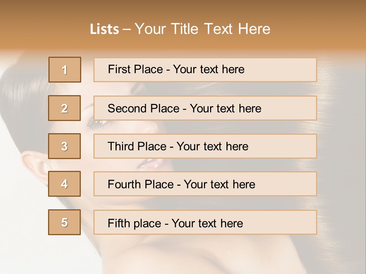
Task: Click the Fifth place text box
Action: click(x=205, y=222)
